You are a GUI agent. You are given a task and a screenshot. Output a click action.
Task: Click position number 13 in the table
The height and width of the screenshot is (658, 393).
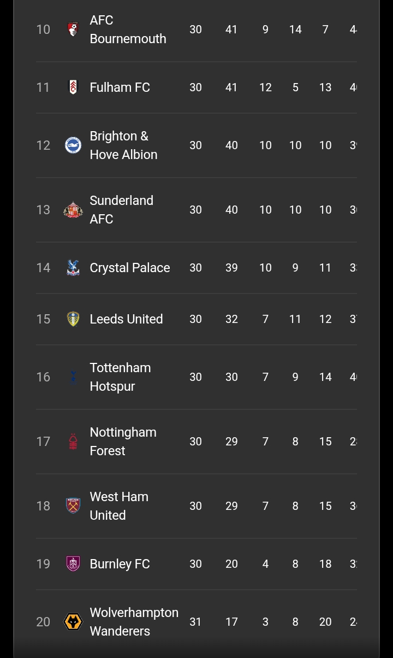pos(43,210)
